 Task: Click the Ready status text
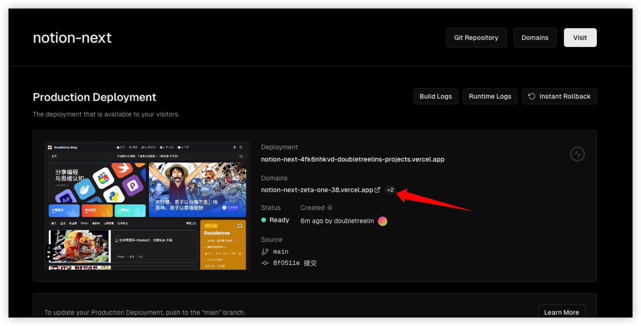coord(280,220)
